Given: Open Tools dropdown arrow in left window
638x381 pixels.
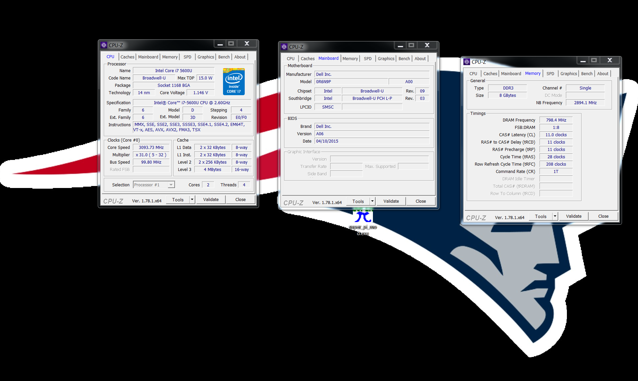Looking at the screenshot, I should click(192, 199).
